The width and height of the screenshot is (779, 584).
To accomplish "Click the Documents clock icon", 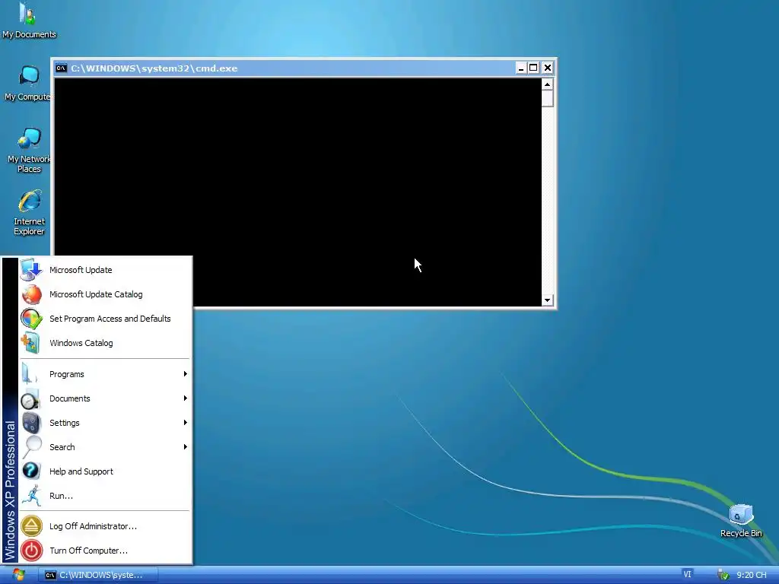I will pyautogui.click(x=30, y=398).
